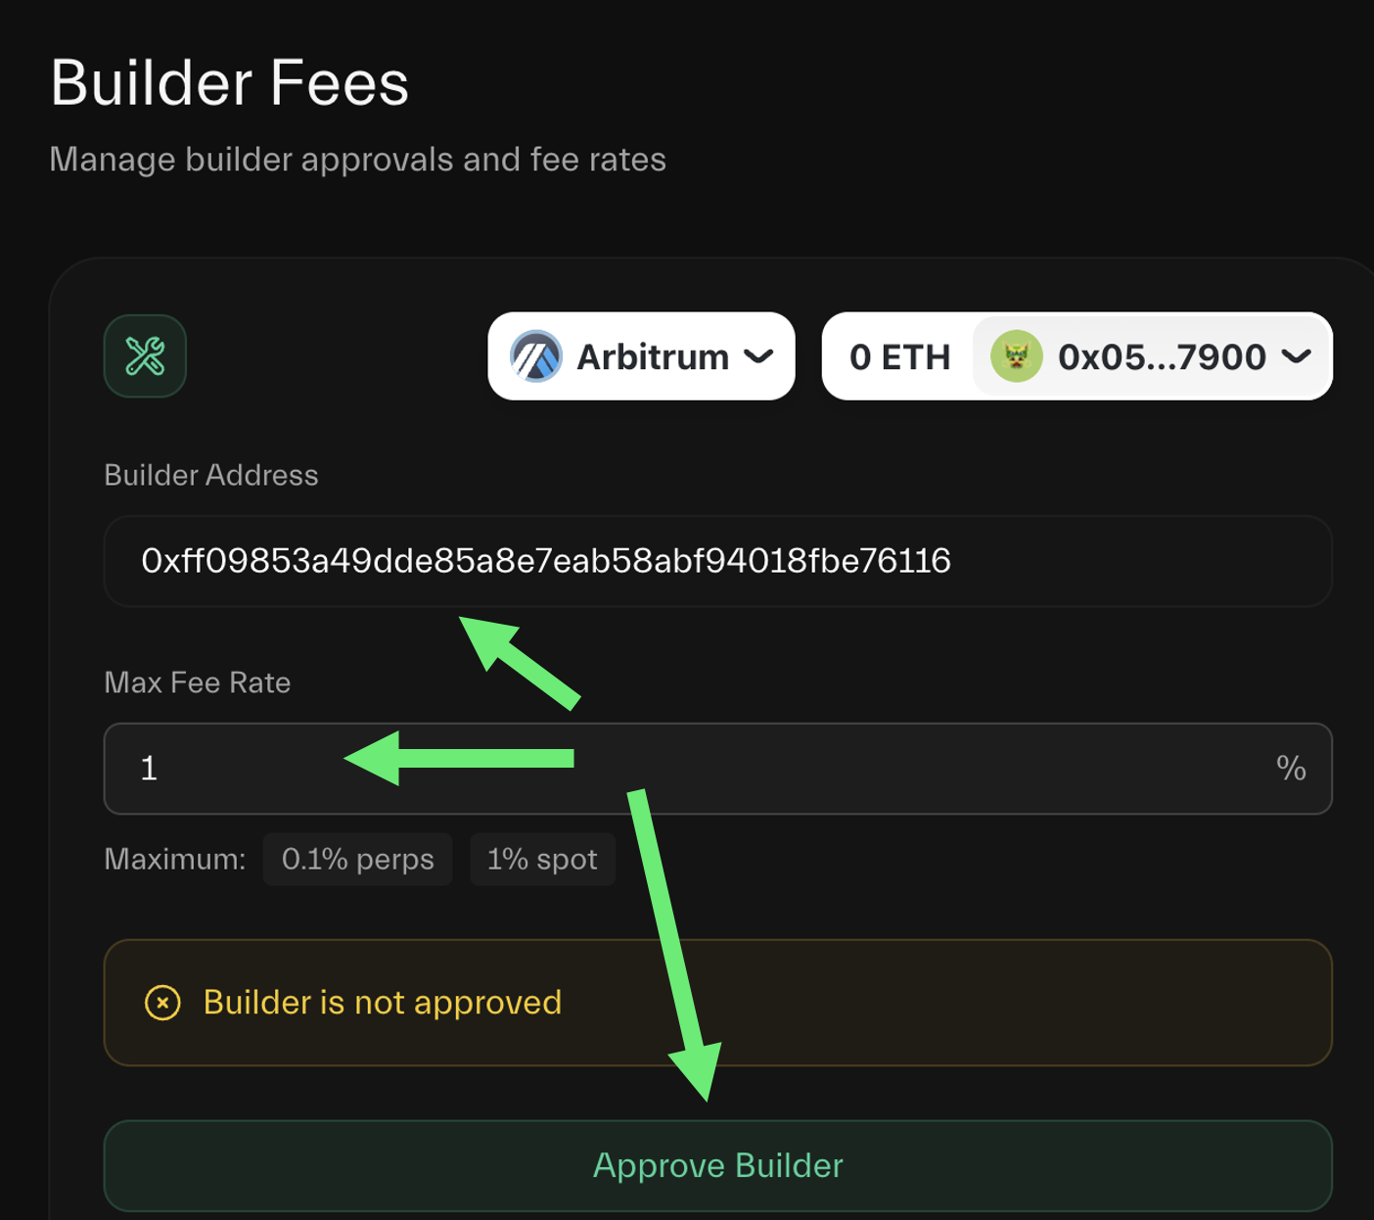Click the Builder Address field label
This screenshot has width=1374, height=1220.
pos(210,475)
